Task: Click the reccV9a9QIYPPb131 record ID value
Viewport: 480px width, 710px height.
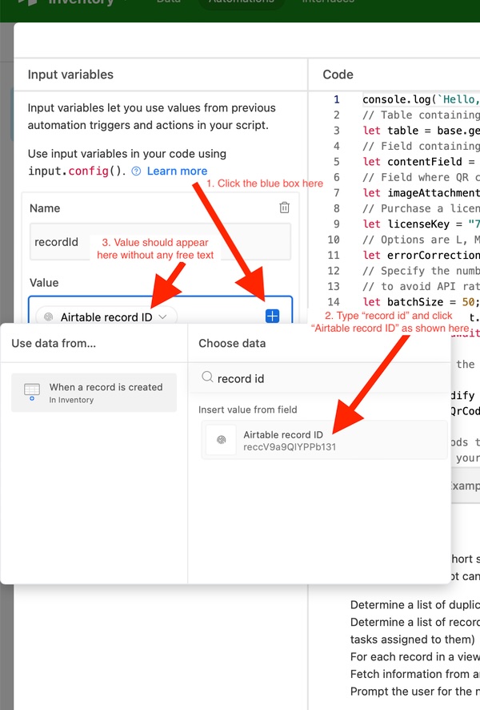Action: 290,447
